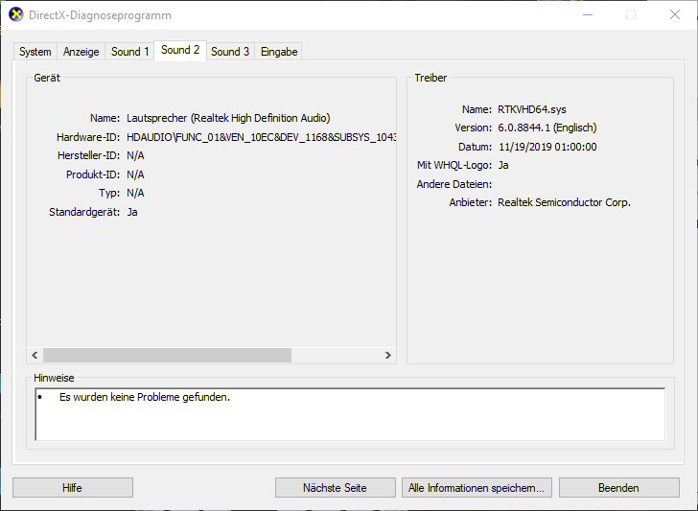
Task: Click the note Es wurden keine Probleme gefunden.
Action: (x=145, y=397)
